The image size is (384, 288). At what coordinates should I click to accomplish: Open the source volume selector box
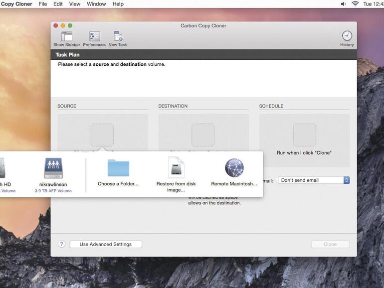tap(102, 135)
